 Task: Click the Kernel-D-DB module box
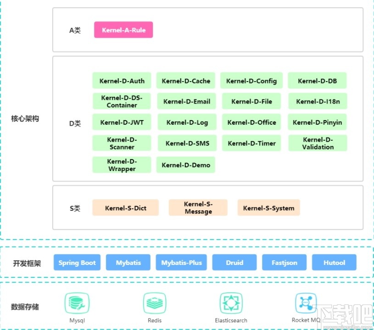(x=317, y=81)
